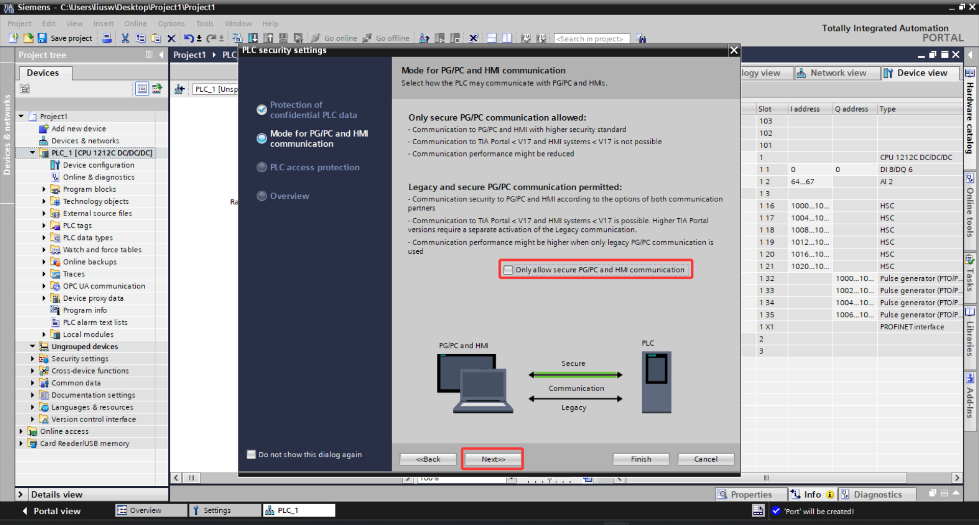The image size is (979, 525).
Task: Click the Search in project field
Action: click(x=591, y=39)
